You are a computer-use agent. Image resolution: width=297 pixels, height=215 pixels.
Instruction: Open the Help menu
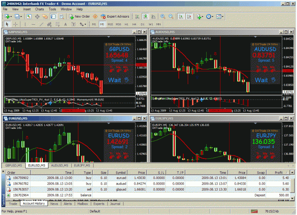[79, 9]
